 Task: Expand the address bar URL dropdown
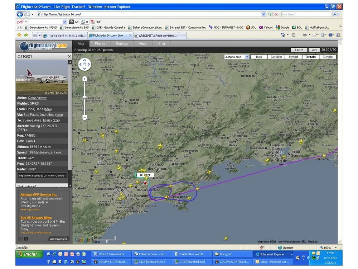[264, 14]
